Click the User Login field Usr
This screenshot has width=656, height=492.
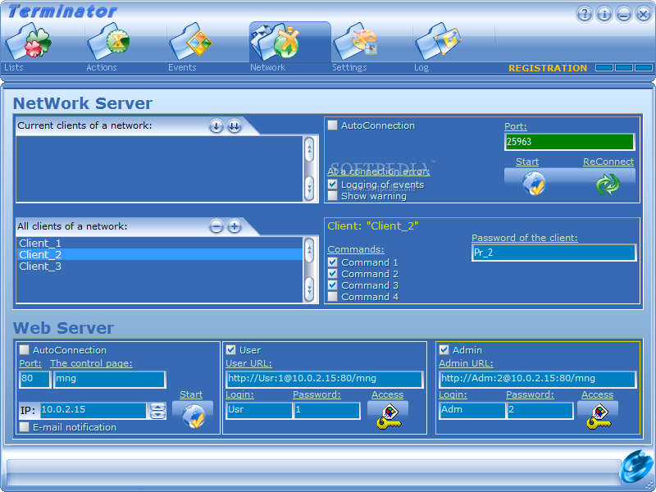tap(259, 411)
